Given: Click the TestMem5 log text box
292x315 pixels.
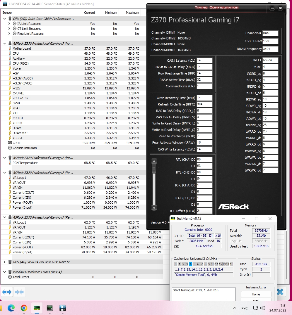Looking at the screenshot, I should pyautogui.click(x=204, y=294).
